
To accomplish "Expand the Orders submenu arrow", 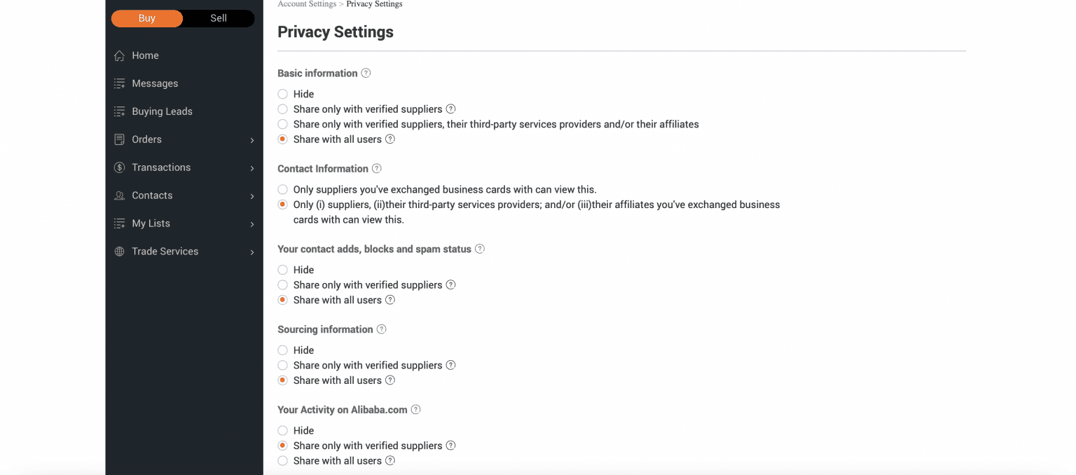I will (x=252, y=140).
